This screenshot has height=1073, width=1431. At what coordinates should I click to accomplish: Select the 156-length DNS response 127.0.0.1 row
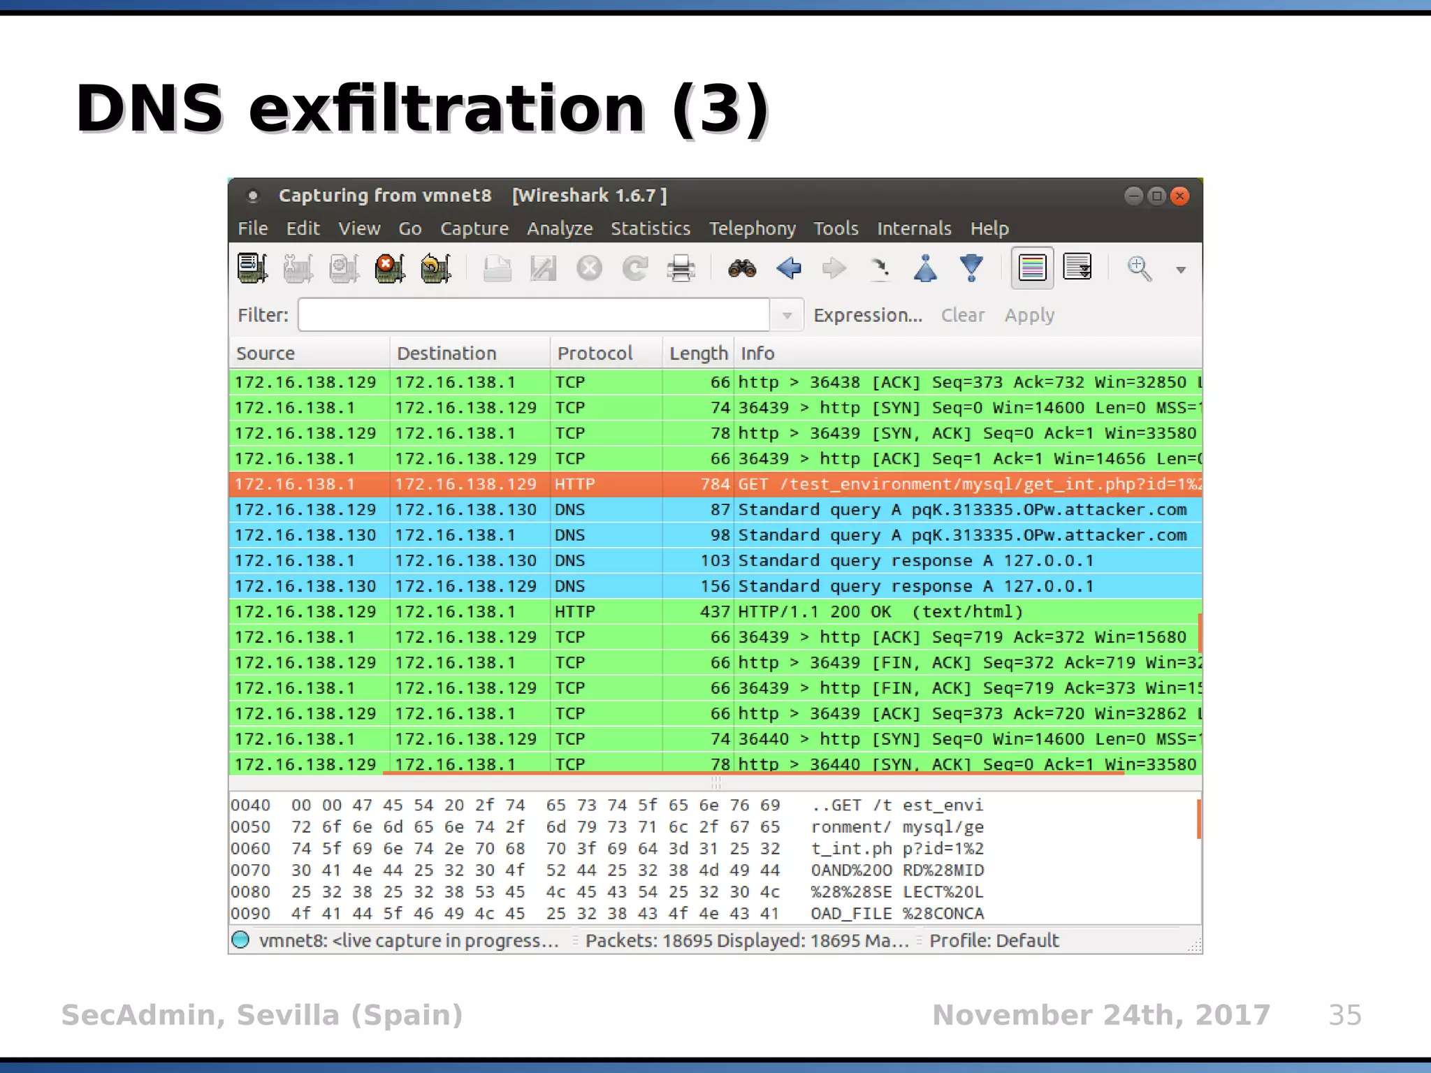(715, 586)
